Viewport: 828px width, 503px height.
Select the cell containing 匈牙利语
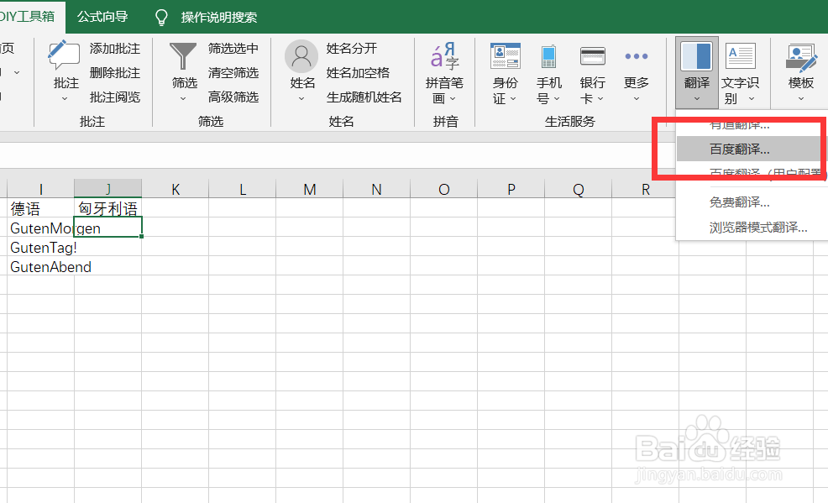tap(107, 208)
